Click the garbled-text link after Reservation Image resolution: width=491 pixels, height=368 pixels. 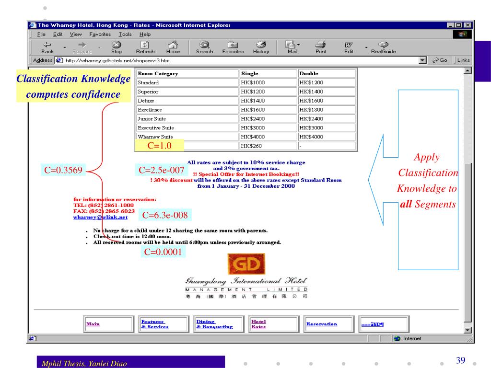click(372, 324)
